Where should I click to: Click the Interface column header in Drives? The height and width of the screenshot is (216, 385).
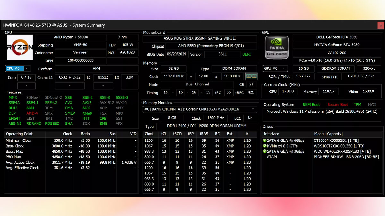coord(287,134)
